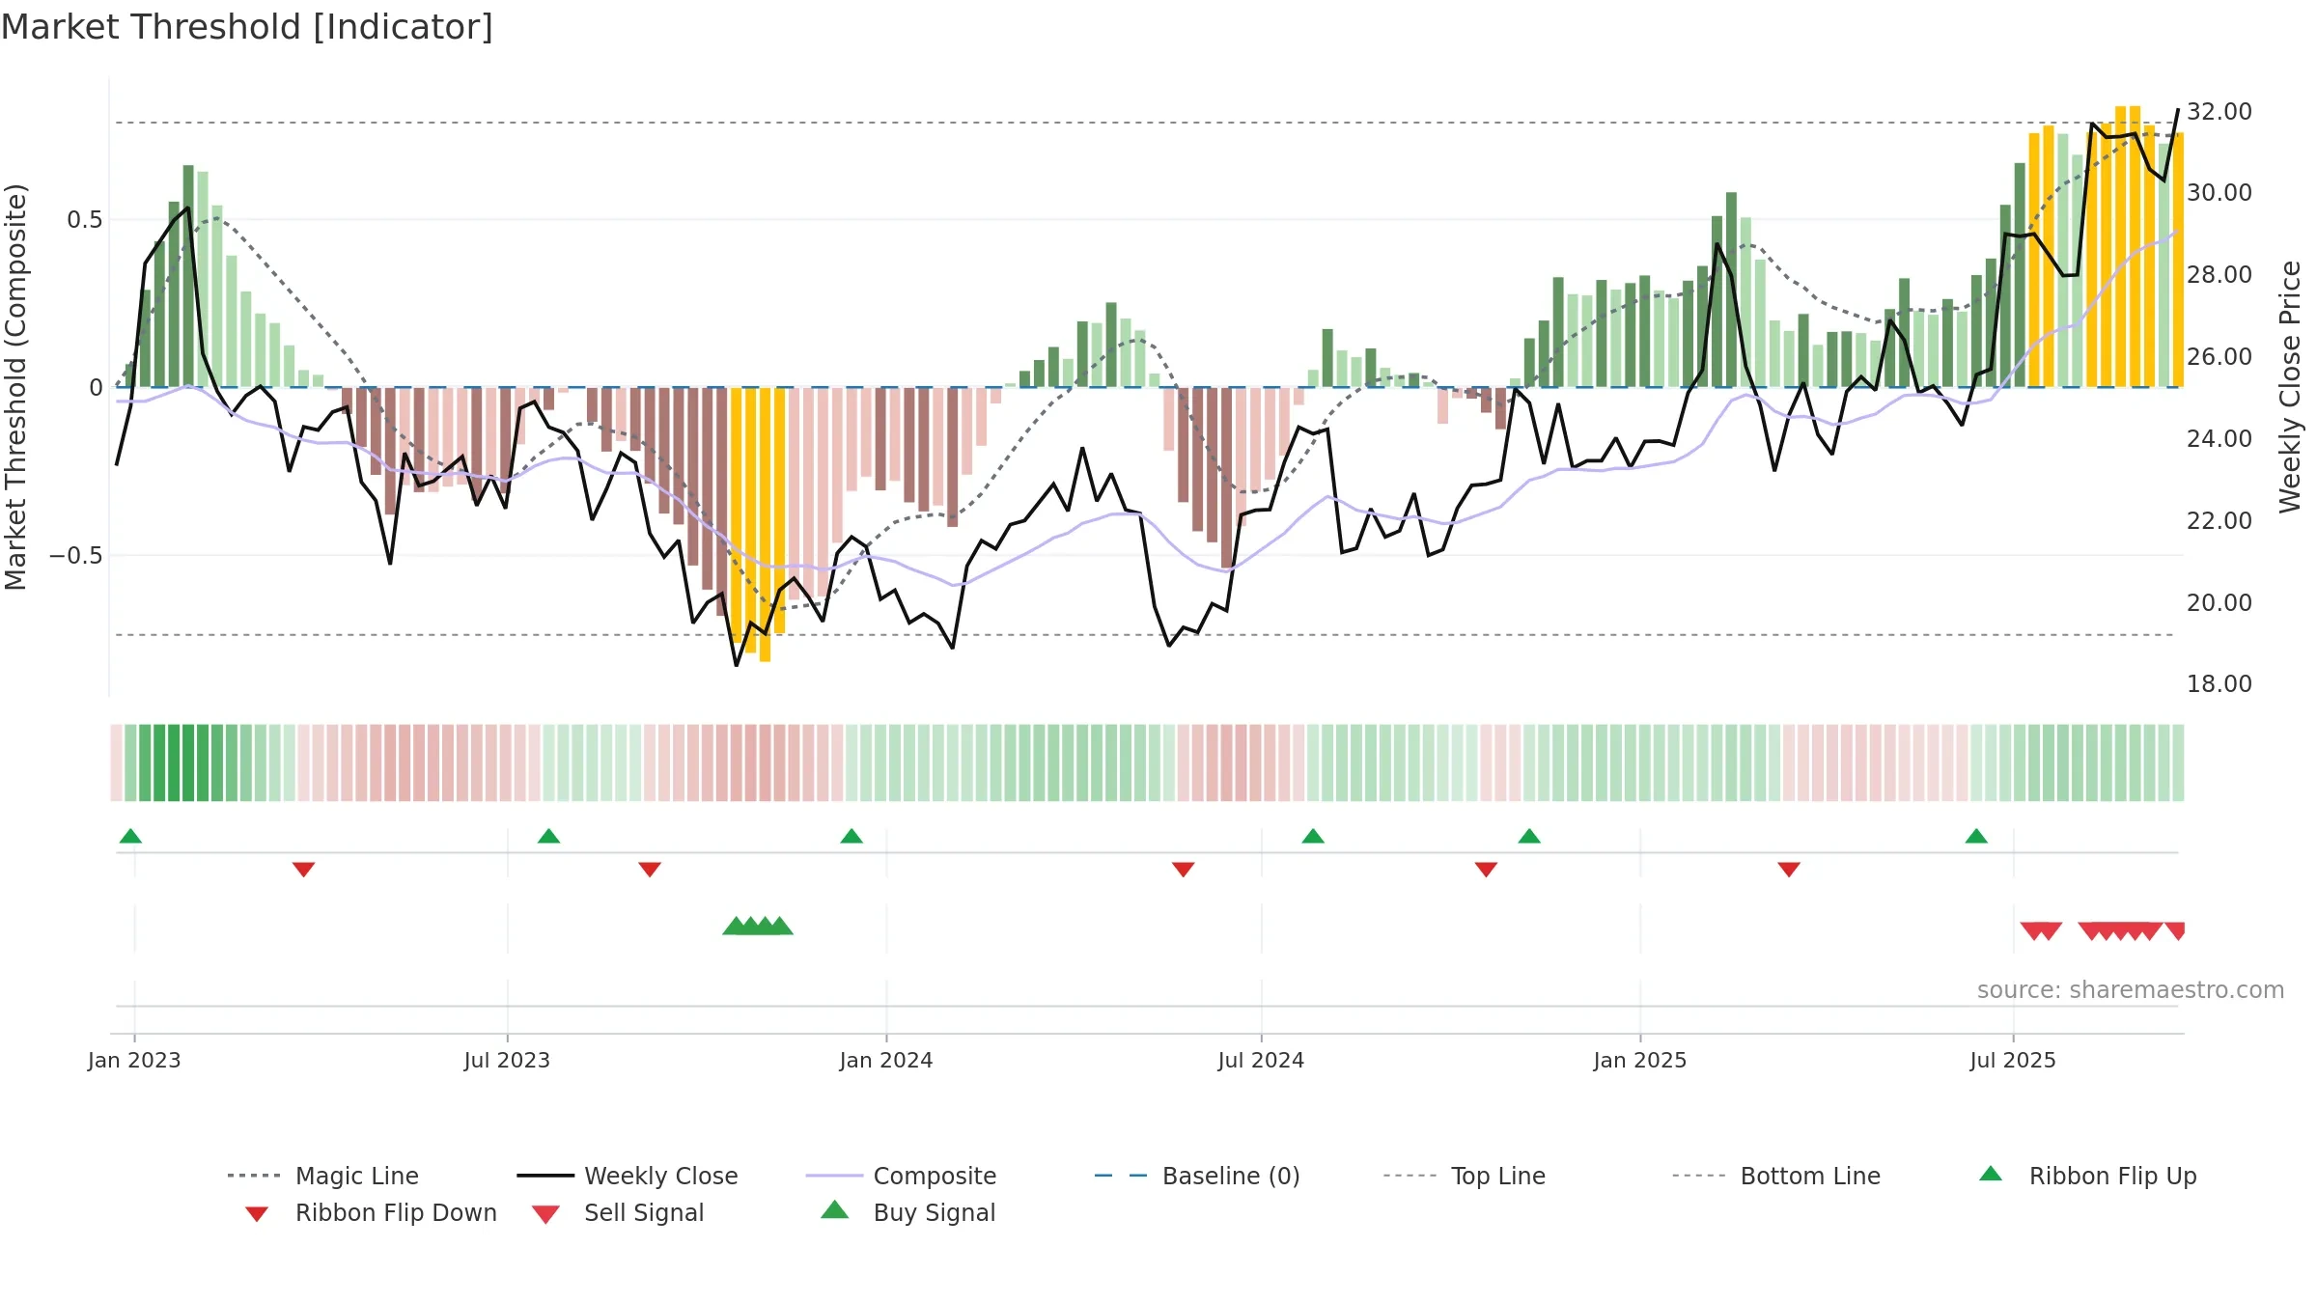The width and height of the screenshot is (2317, 1303).
Task: Click the 18.00 price axis label
Action: (x=2219, y=684)
